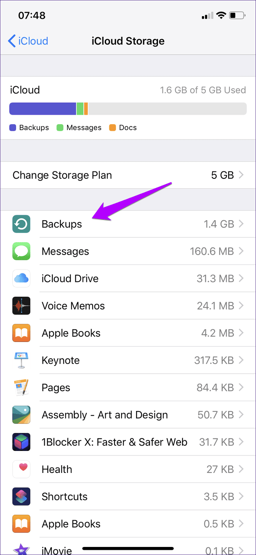Tap the Health heart icon
The width and height of the screenshot is (256, 555).
pyautogui.click(x=21, y=469)
